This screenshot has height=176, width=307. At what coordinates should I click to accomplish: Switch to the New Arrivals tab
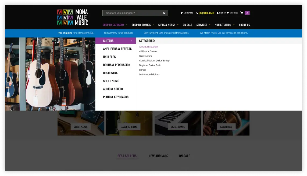pos(158,156)
